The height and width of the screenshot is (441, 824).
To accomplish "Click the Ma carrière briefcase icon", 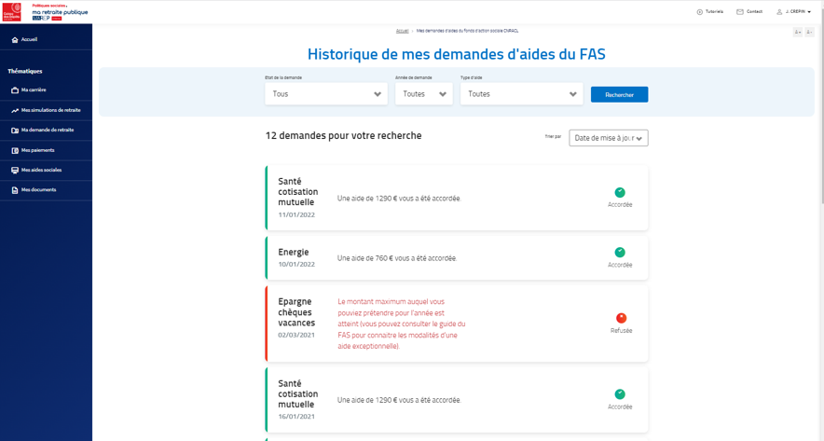I will 15,90.
